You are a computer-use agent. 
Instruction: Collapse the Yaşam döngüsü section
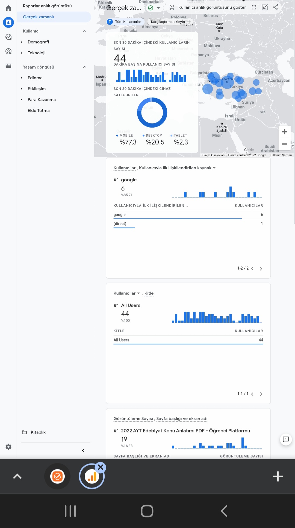(x=85, y=67)
